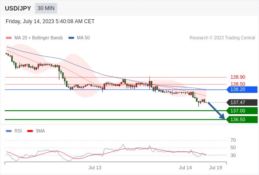Click the Jul 13 date marker
259x175 pixels.
tap(95, 168)
